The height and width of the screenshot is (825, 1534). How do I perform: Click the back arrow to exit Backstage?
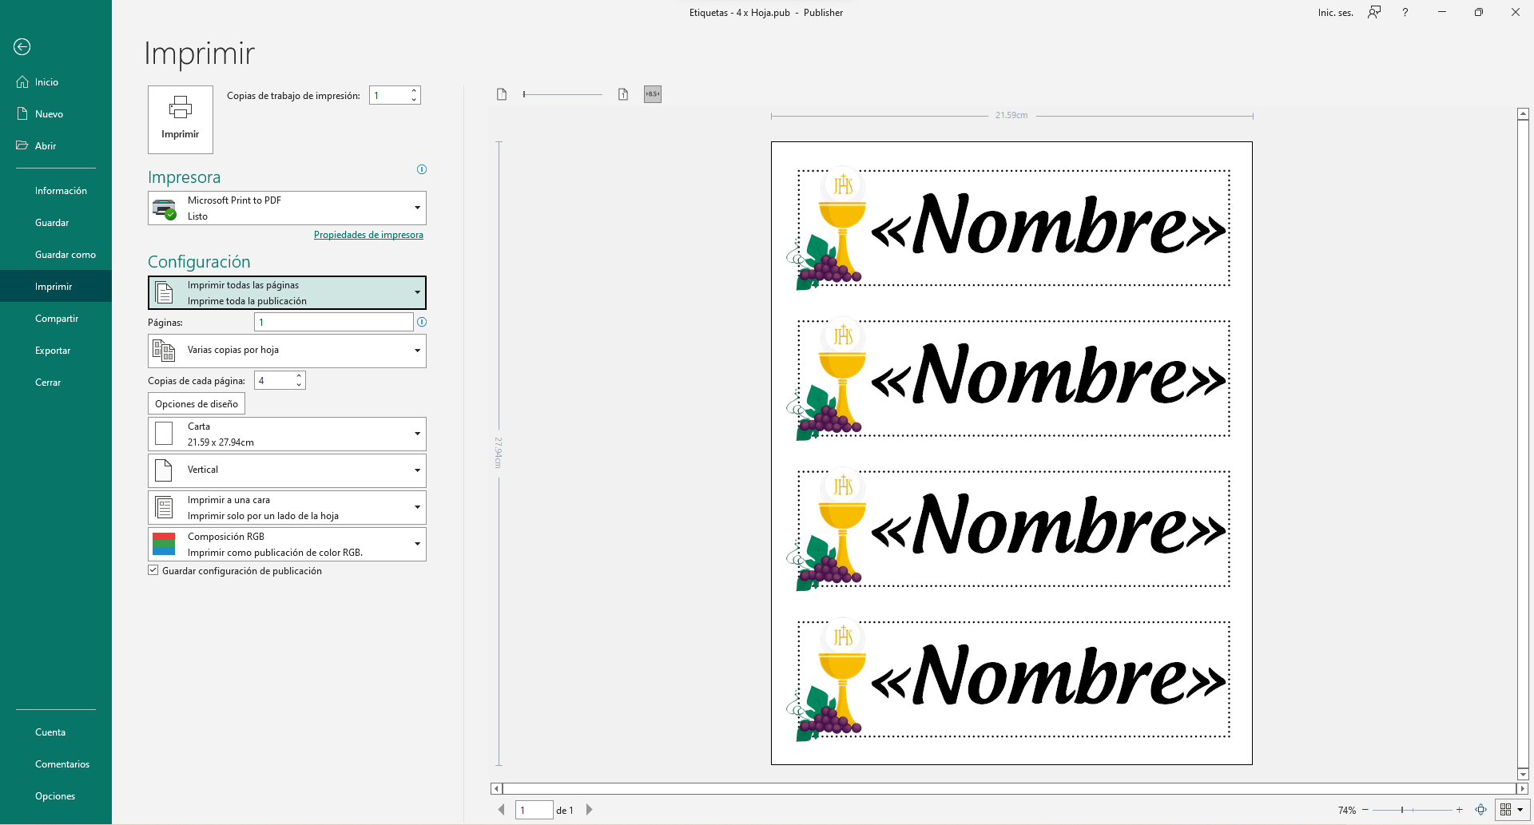pyautogui.click(x=22, y=47)
